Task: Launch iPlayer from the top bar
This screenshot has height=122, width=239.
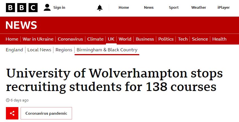Action: (223, 8)
